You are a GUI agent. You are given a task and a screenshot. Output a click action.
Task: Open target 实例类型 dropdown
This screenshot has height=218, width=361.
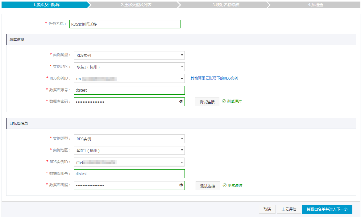[129, 139]
